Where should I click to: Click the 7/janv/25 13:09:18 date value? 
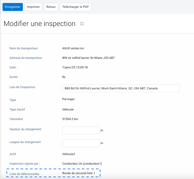(x=75, y=67)
